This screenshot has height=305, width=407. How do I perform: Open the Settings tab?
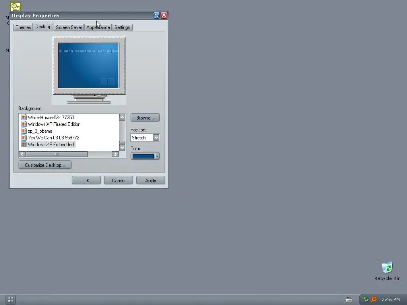[122, 27]
